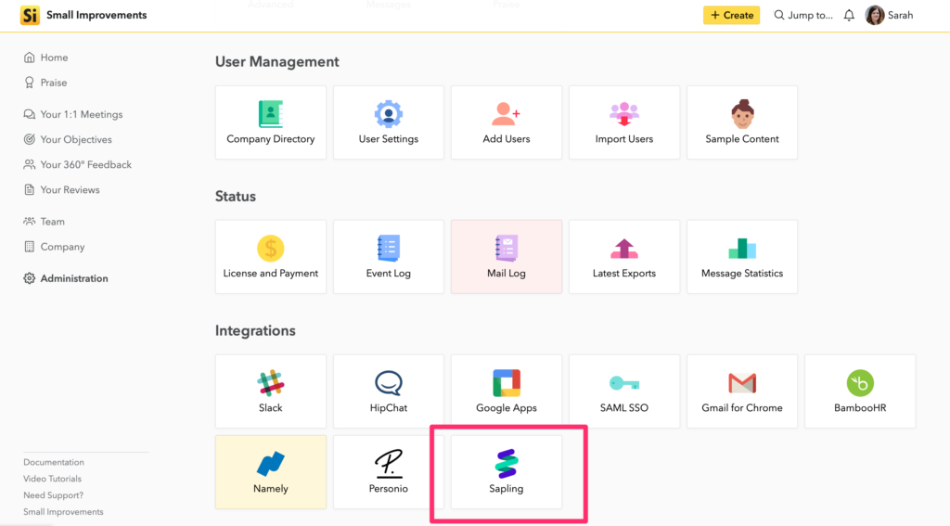This screenshot has width=950, height=526.
Task: Go to Home in the sidebar
Action: coord(46,58)
